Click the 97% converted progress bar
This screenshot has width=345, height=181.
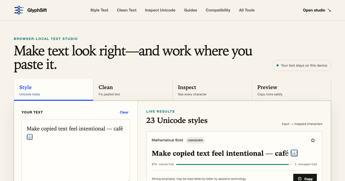(234, 164)
